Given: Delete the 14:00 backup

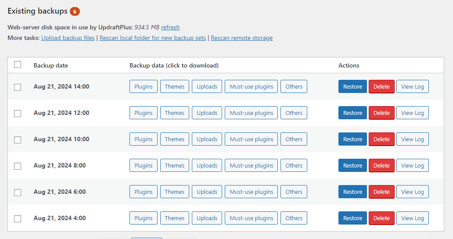Looking at the screenshot, I should click(x=381, y=86).
